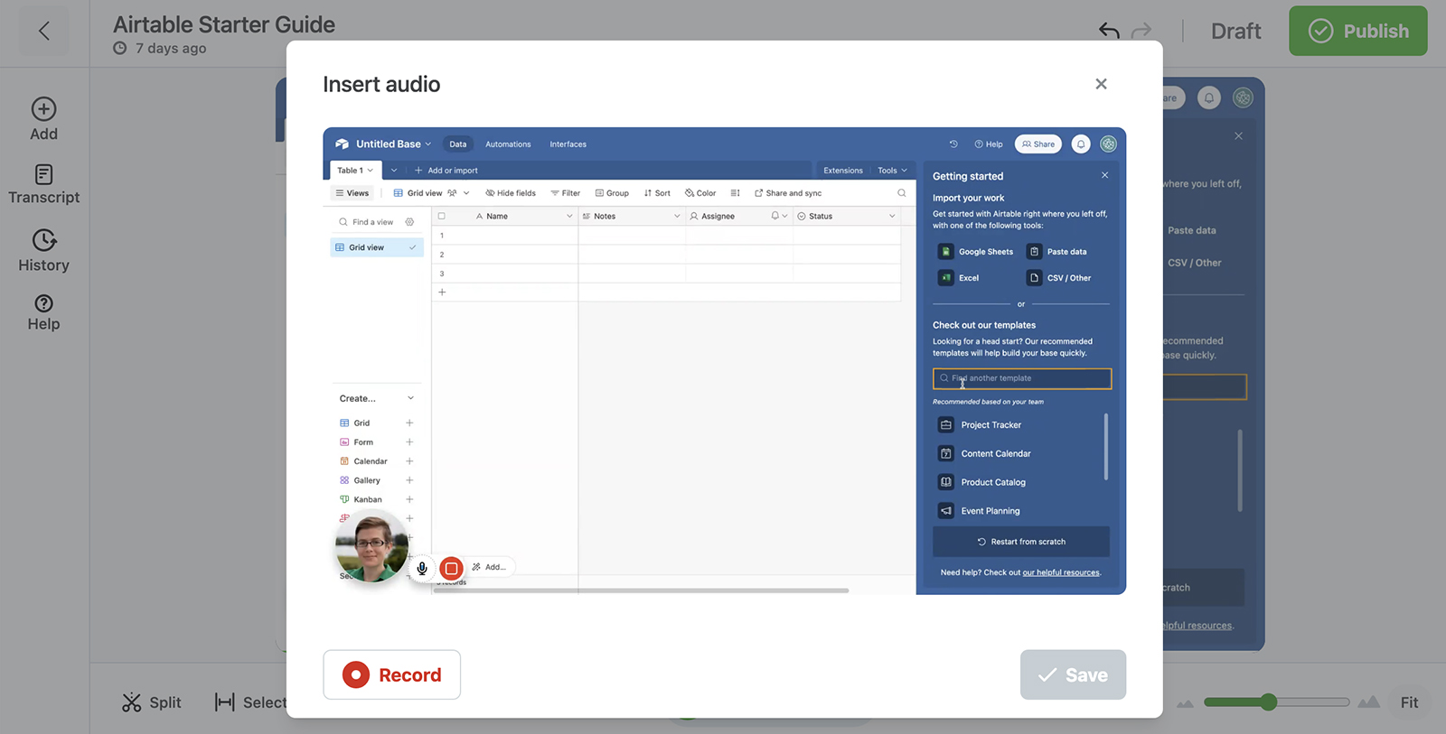The width and height of the screenshot is (1446, 734).
Task: Open the Group option
Action: click(612, 193)
